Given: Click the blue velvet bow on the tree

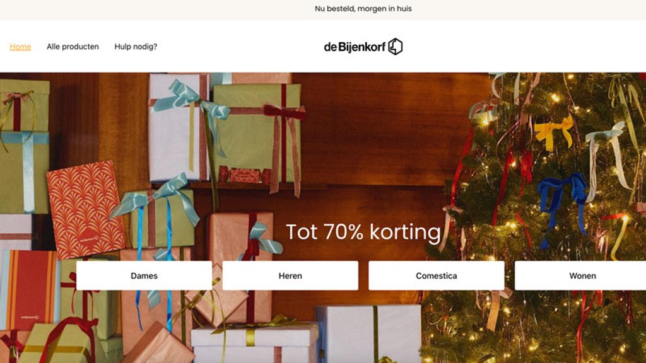Looking at the screenshot, I should pyautogui.click(x=562, y=202).
